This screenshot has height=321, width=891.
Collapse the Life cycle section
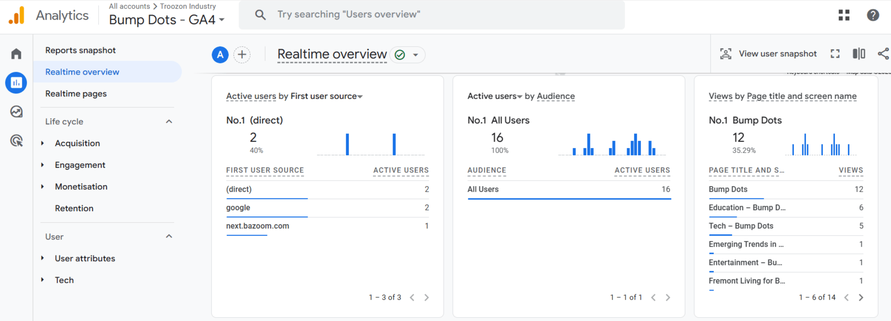[169, 121]
